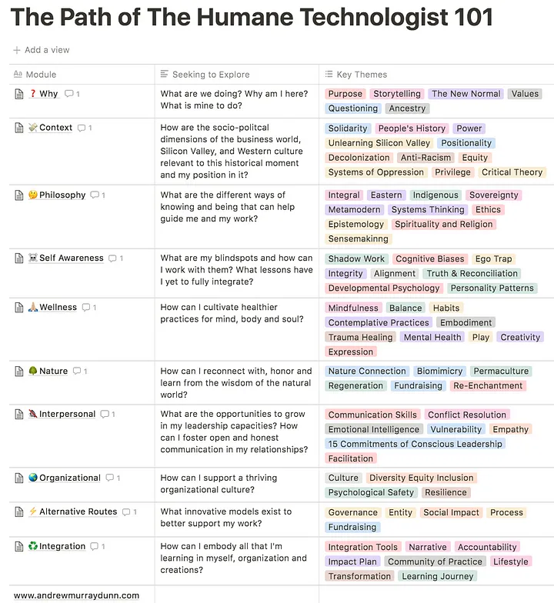This screenshot has width=554, height=603.
Task: Click the page icon next to Interpersonal
Action: coord(19,415)
